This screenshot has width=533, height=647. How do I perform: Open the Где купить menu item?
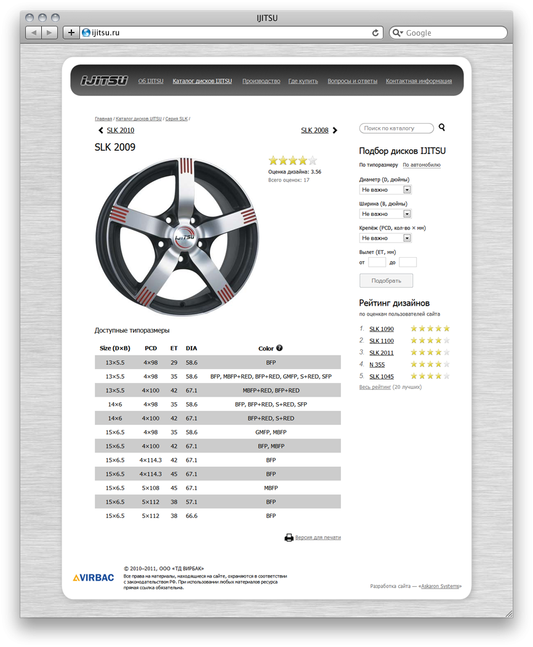point(303,81)
